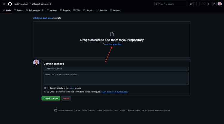Image resolution: width=224 pixels, height=124 pixels.
Task: View your pull requests header icon
Action: [214, 4]
